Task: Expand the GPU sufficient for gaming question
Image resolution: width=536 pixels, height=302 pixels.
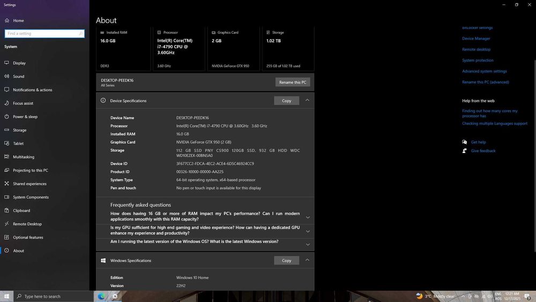Action: tap(308, 232)
